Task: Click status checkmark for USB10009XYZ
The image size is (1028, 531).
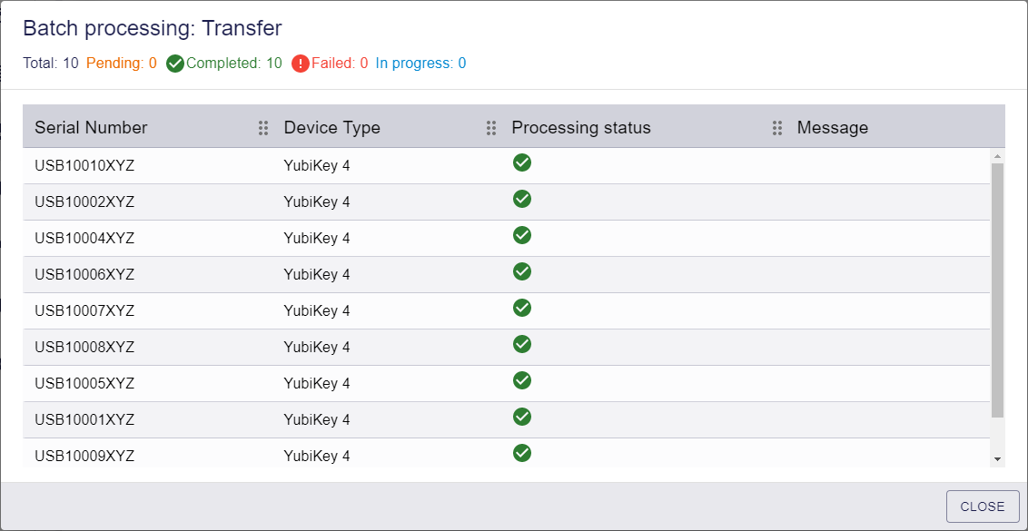Action: [522, 453]
